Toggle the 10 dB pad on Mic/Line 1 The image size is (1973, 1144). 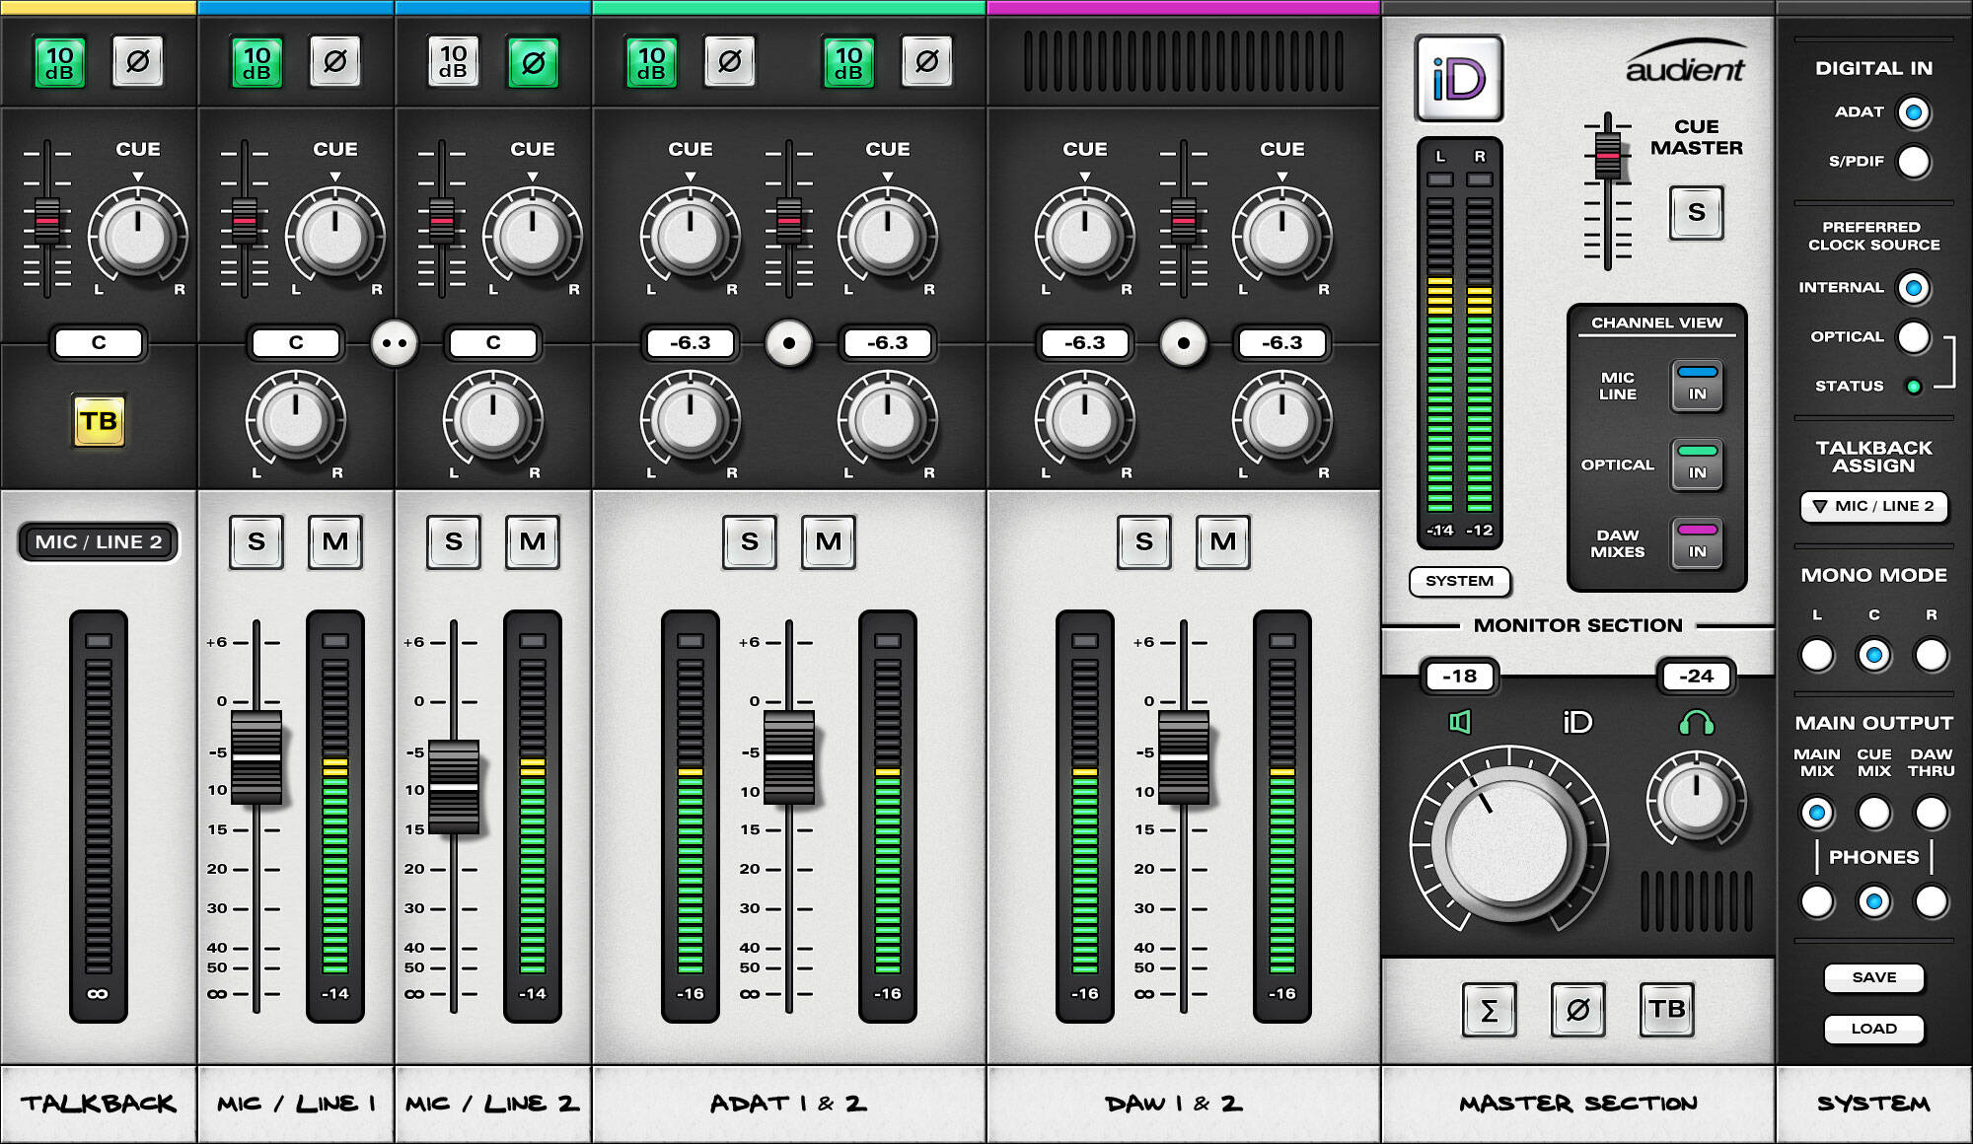coord(256,62)
